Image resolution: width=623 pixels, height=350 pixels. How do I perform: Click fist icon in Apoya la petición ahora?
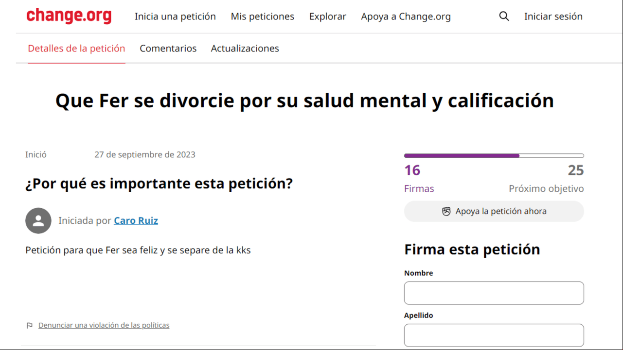(446, 211)
